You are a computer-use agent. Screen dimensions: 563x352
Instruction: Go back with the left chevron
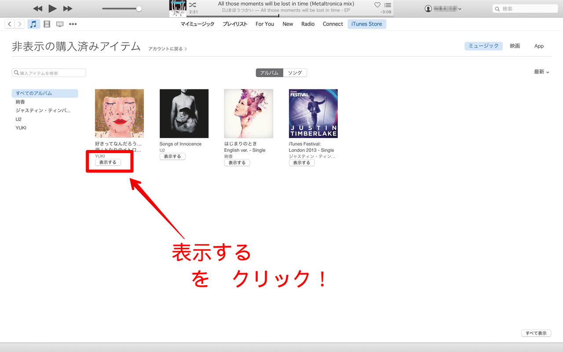pyautogui.click(x=10, y=24)
